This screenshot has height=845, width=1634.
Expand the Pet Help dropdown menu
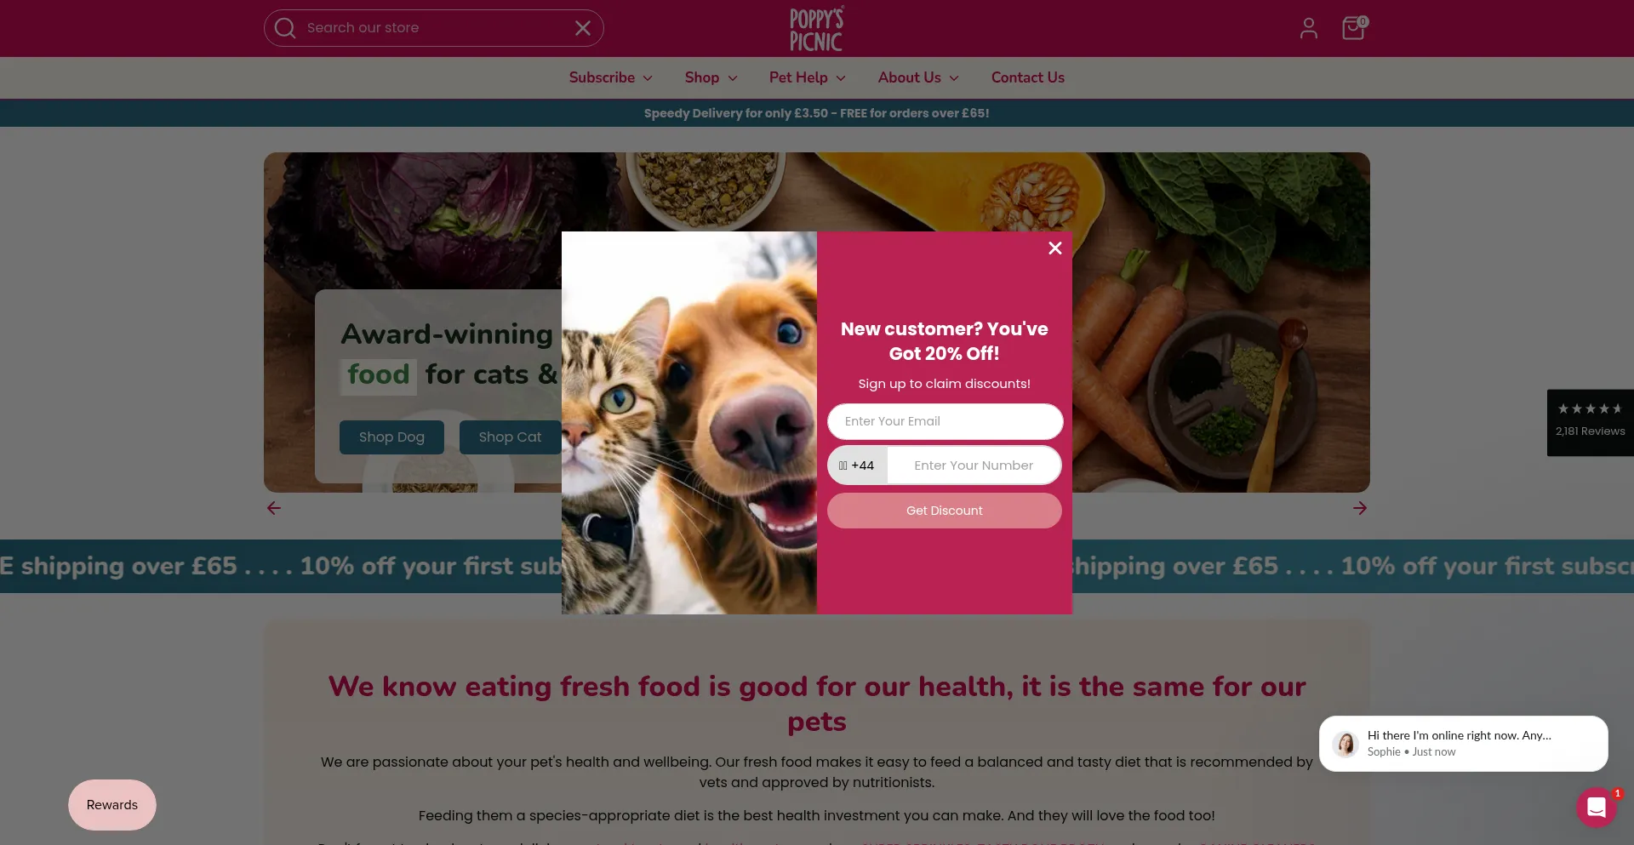click(807, 77)
